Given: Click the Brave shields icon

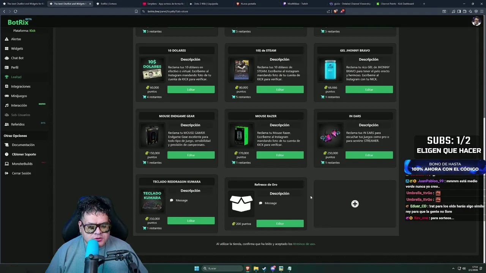Looking at the screenshot, I should coord(335,11).
